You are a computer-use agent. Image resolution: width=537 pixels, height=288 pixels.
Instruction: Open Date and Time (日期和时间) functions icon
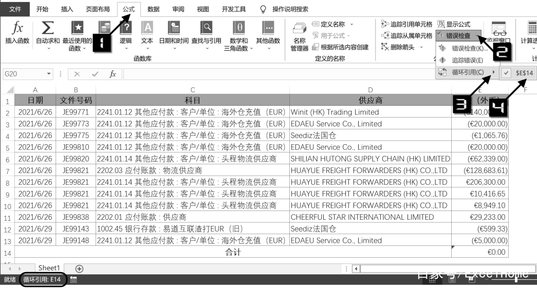click(174, 28)
